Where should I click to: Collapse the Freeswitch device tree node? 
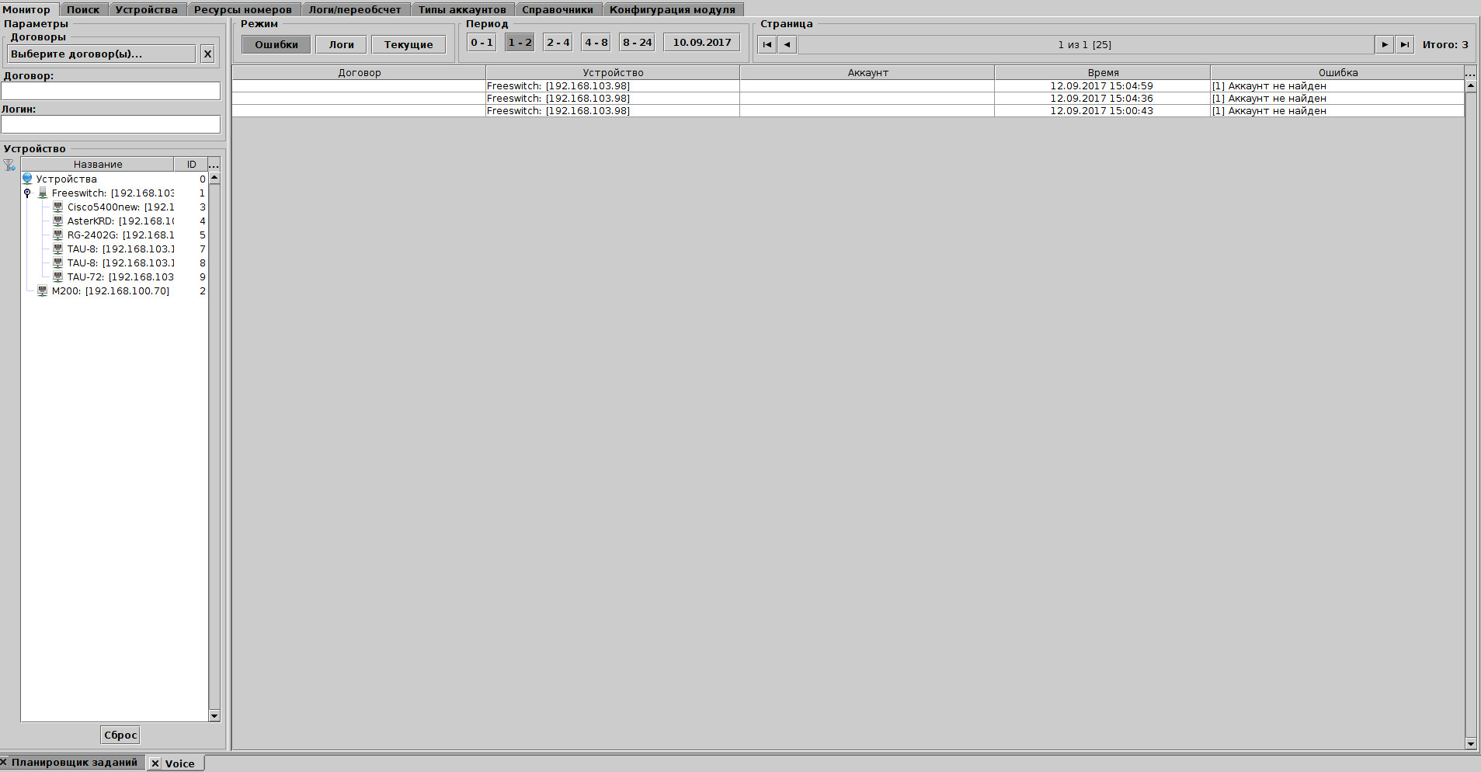[27, 193]
